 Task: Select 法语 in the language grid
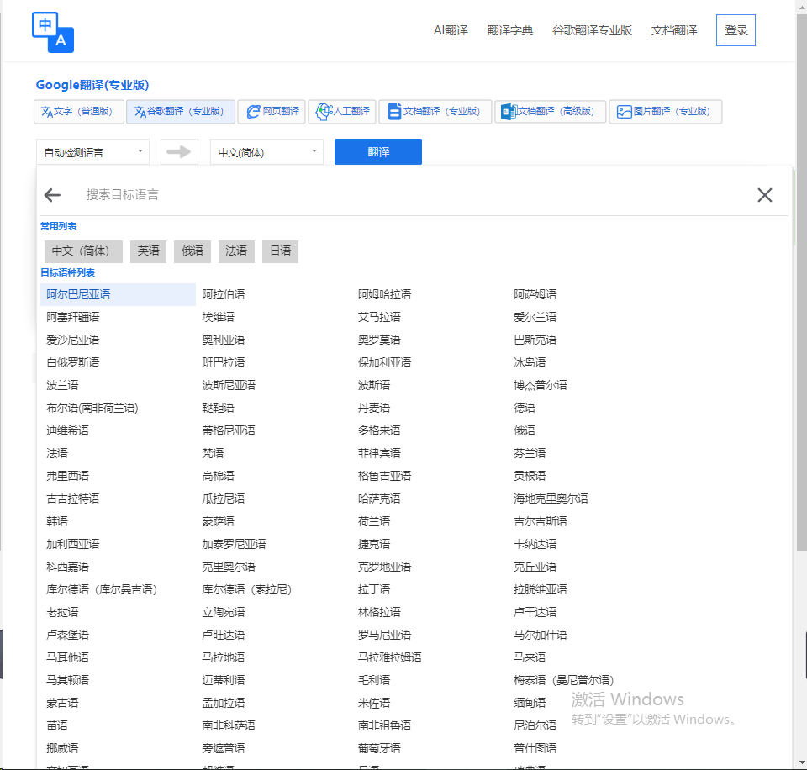(57, 453)
